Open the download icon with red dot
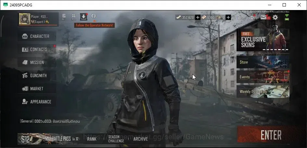 [83, 17]
